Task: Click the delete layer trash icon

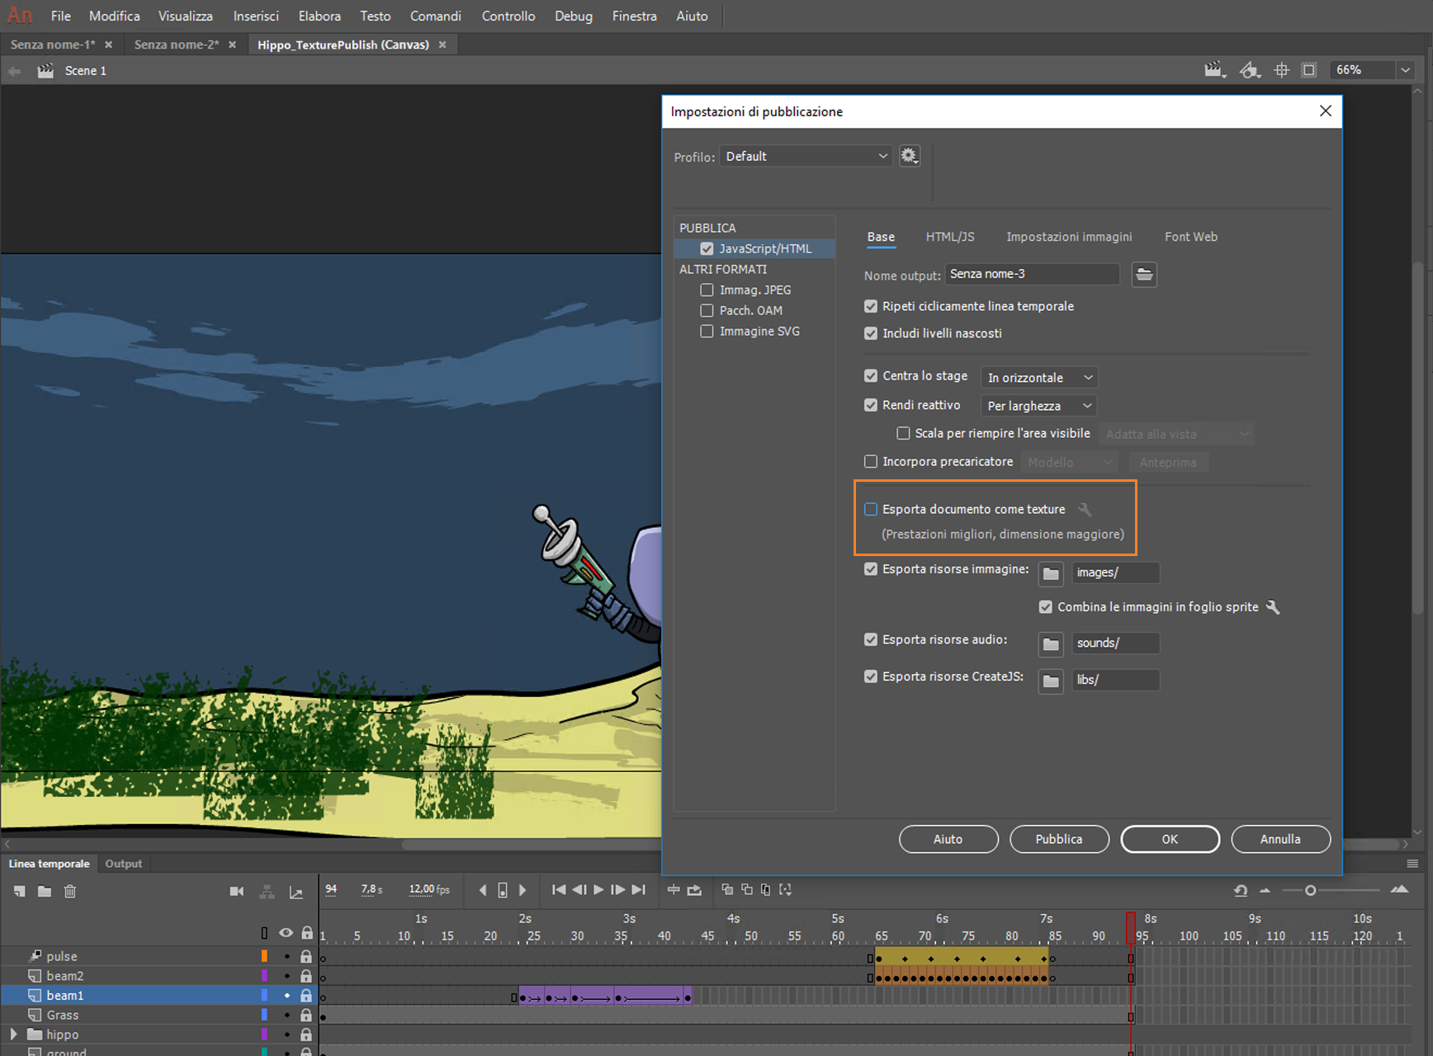Action: click(70, 891)
